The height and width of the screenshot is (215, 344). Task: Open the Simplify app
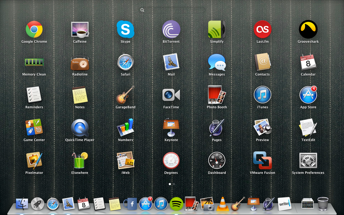pyautogui.click(x=217, y=29)
